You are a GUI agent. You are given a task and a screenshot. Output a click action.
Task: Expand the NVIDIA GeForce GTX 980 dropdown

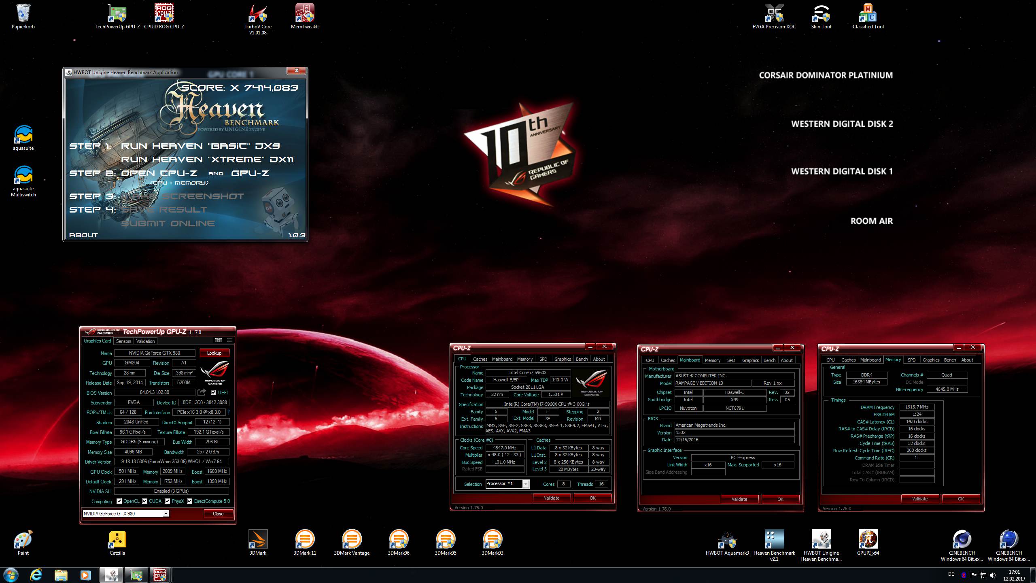point(166,514)
